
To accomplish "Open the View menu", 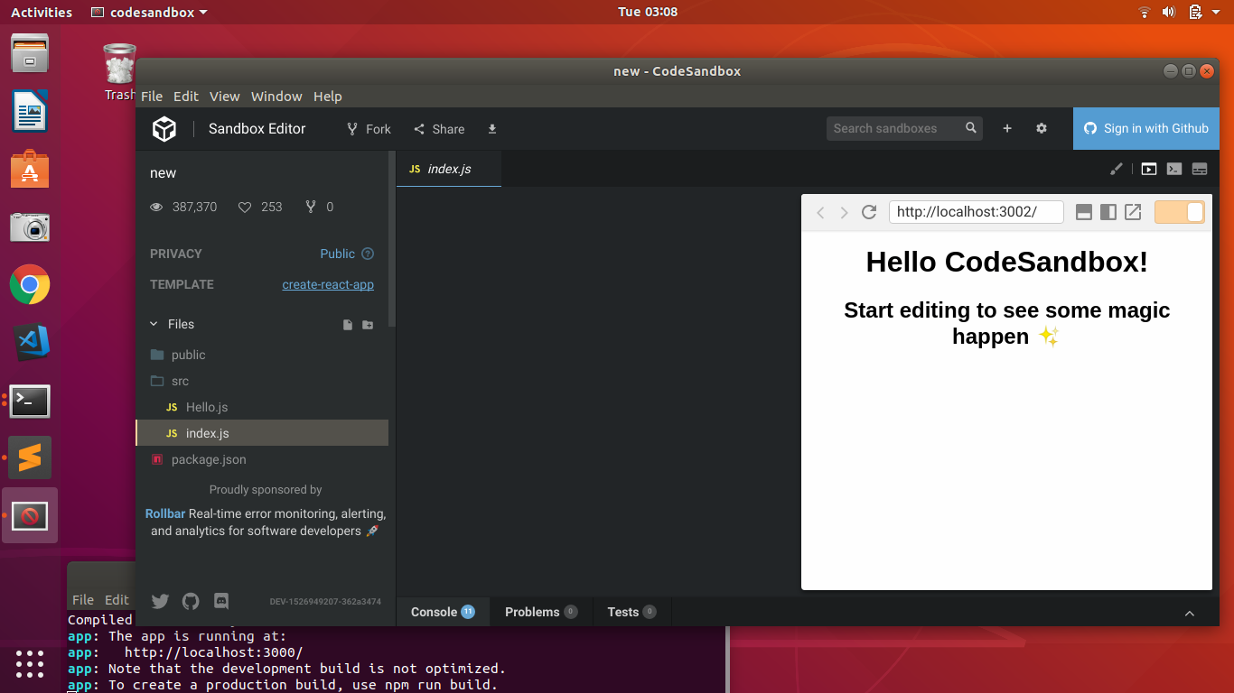I will [225, 97].
